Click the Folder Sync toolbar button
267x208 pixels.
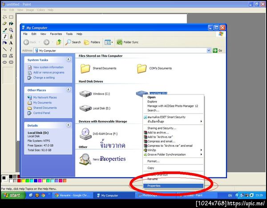[127, 42]
